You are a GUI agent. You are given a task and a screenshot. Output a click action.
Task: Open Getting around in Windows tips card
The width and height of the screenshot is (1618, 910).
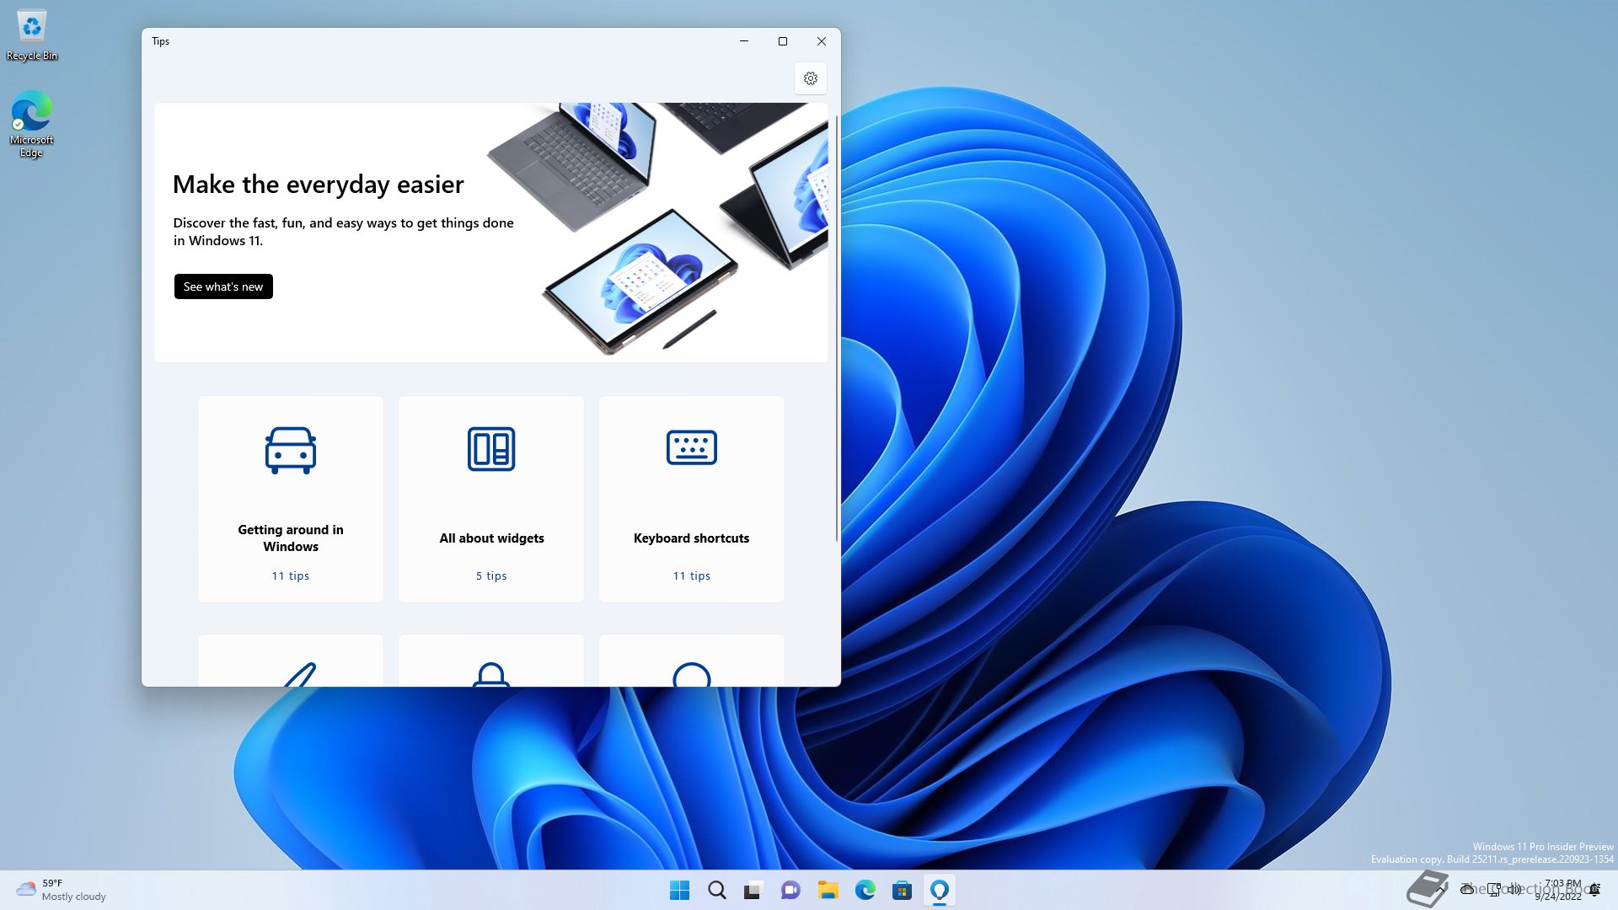click(290, 499)
